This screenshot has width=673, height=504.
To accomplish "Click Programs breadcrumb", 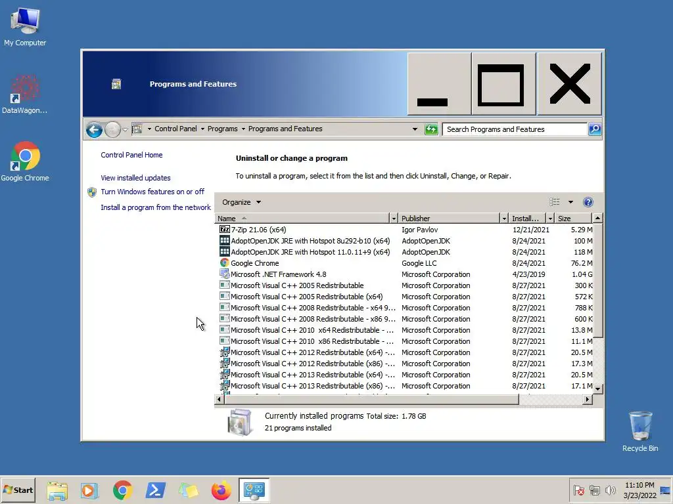I will pyautogui.click(x=222, y=129).
